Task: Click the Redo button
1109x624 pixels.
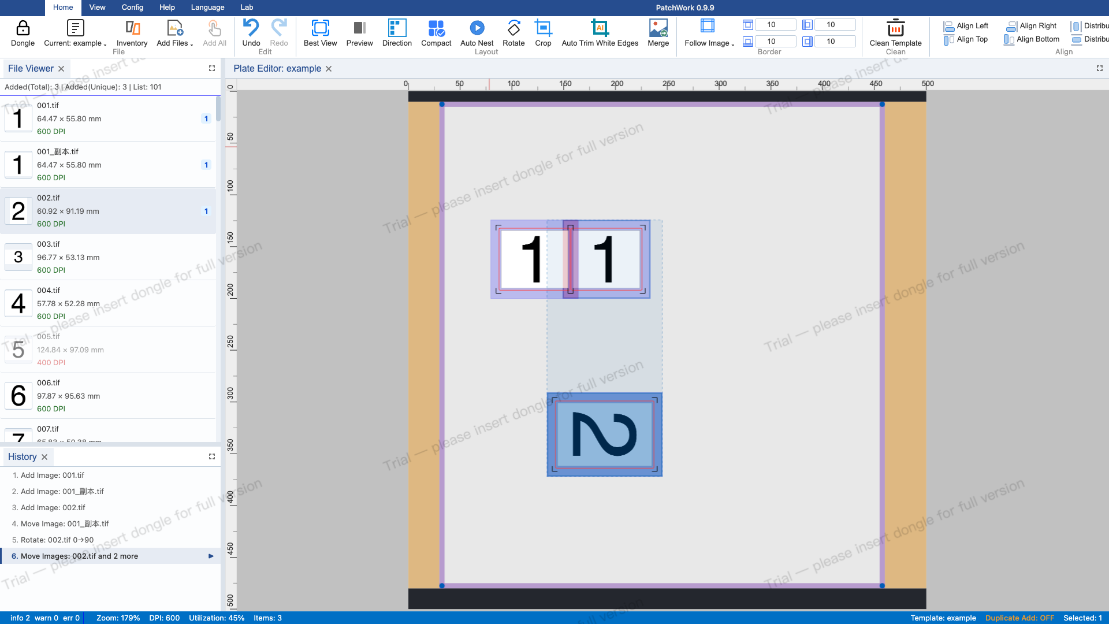Action: click(279, 34)
